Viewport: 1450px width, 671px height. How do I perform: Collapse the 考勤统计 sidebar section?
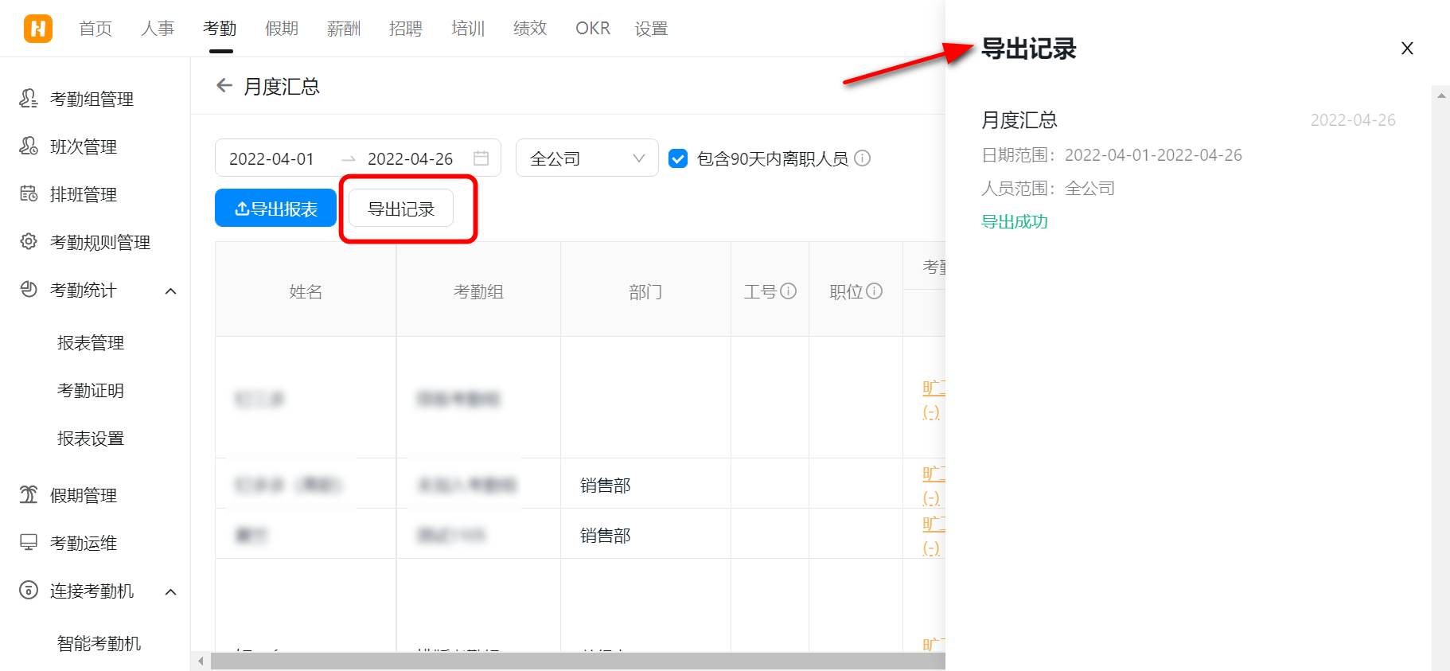[x=170, y=291]
